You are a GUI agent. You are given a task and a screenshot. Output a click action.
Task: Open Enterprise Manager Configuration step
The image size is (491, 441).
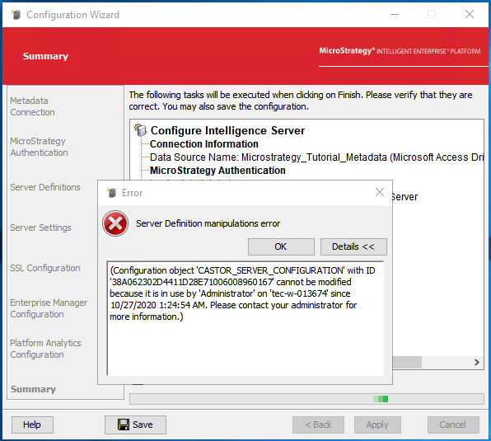pos(49,308)
